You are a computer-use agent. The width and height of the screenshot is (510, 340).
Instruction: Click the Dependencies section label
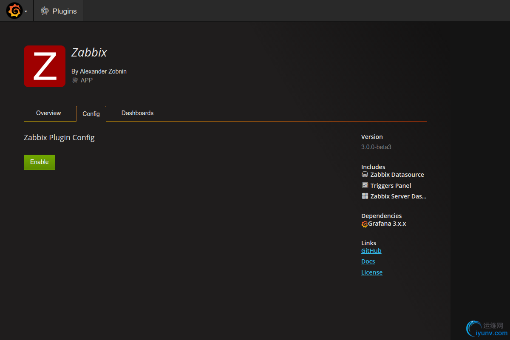point(381,216)
